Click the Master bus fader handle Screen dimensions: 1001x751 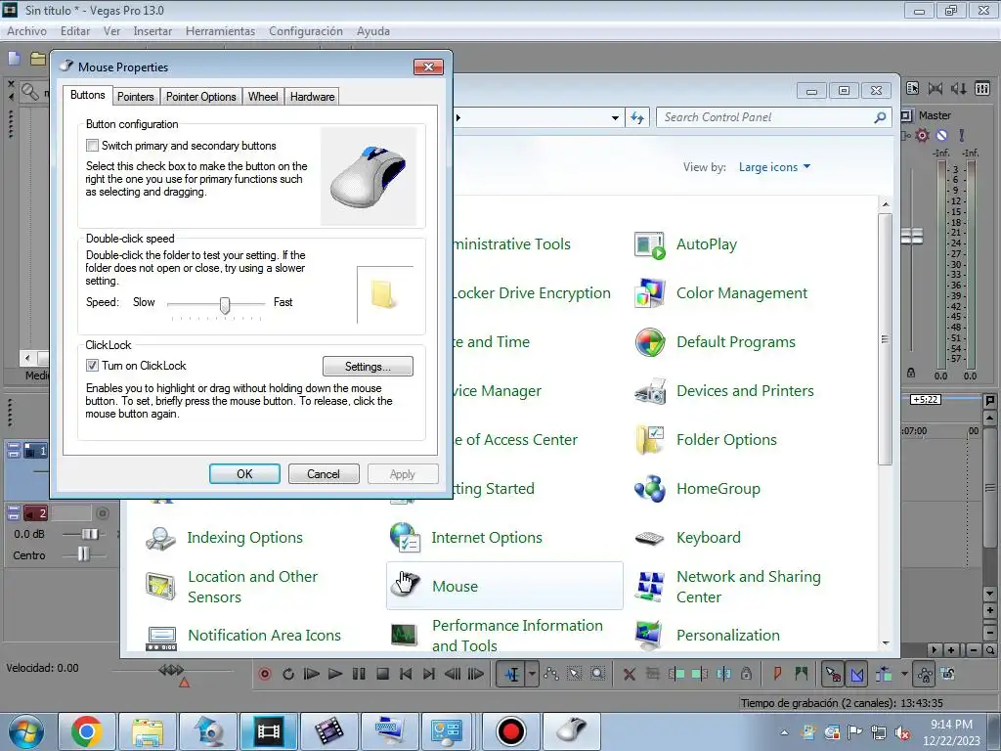coord(912,236)
